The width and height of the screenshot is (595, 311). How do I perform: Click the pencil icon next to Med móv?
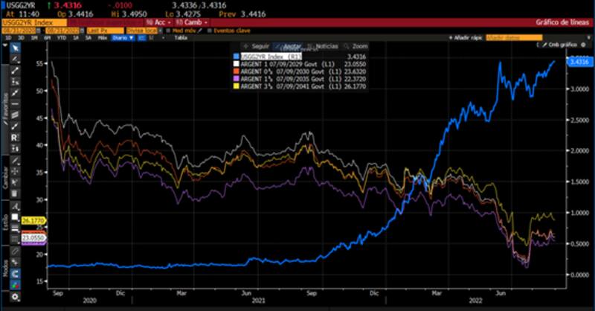pos(199,31)
